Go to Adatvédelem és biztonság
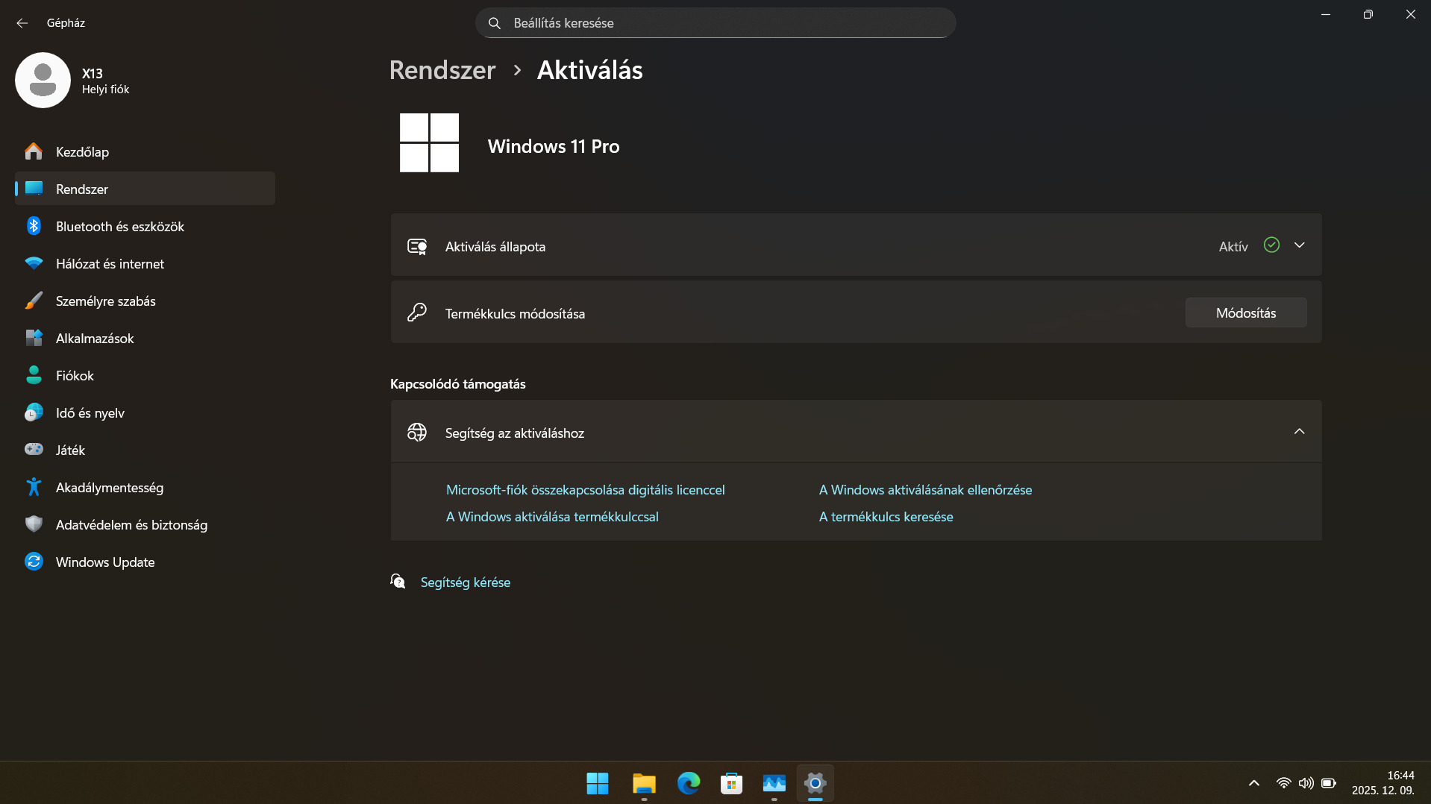The width and height of the screenshot is (1431, 804). (145, 524)
